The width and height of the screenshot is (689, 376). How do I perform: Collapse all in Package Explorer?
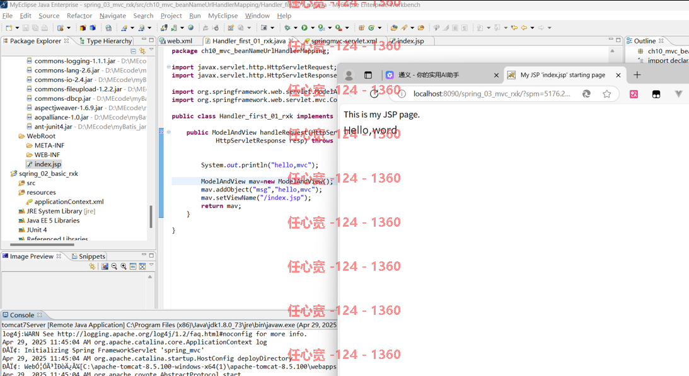click(133, 51)
